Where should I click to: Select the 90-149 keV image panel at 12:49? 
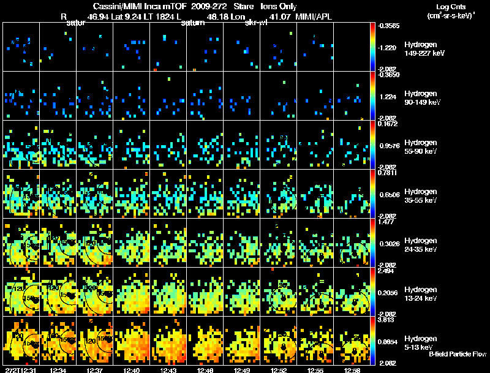(241, 96)
